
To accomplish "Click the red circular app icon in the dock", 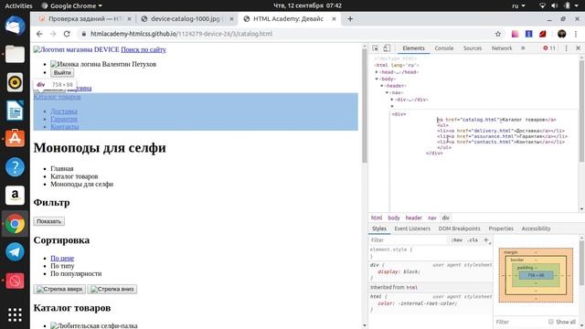I will (x=15, y=281).
